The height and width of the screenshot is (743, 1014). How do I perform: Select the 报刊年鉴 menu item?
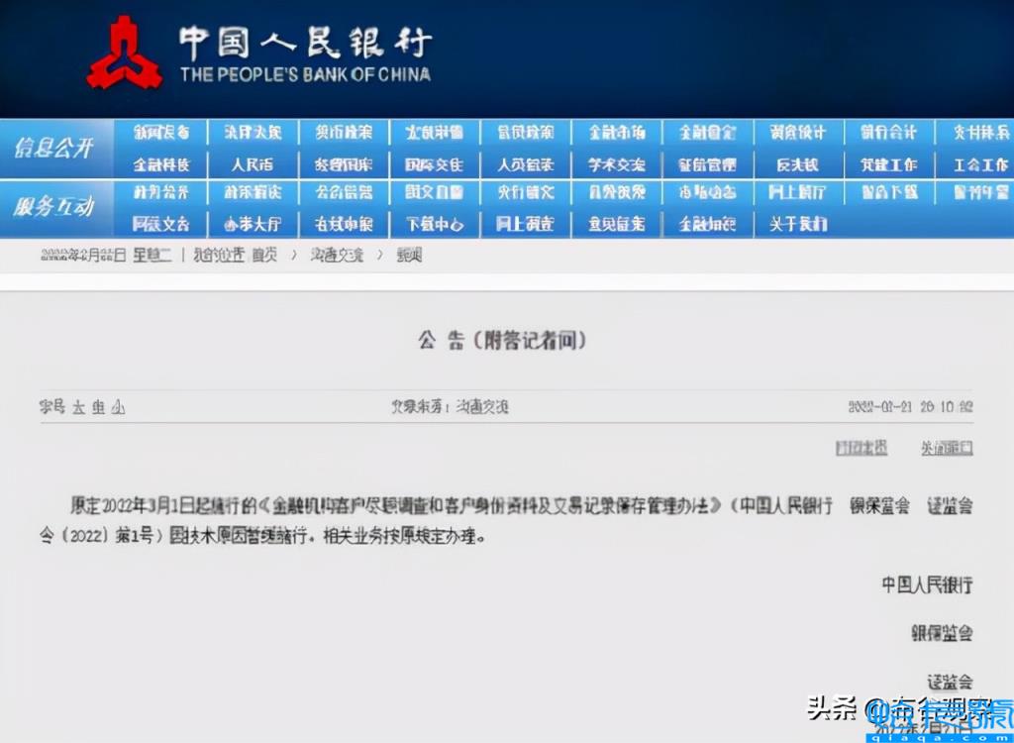click(x=981, y=192)
